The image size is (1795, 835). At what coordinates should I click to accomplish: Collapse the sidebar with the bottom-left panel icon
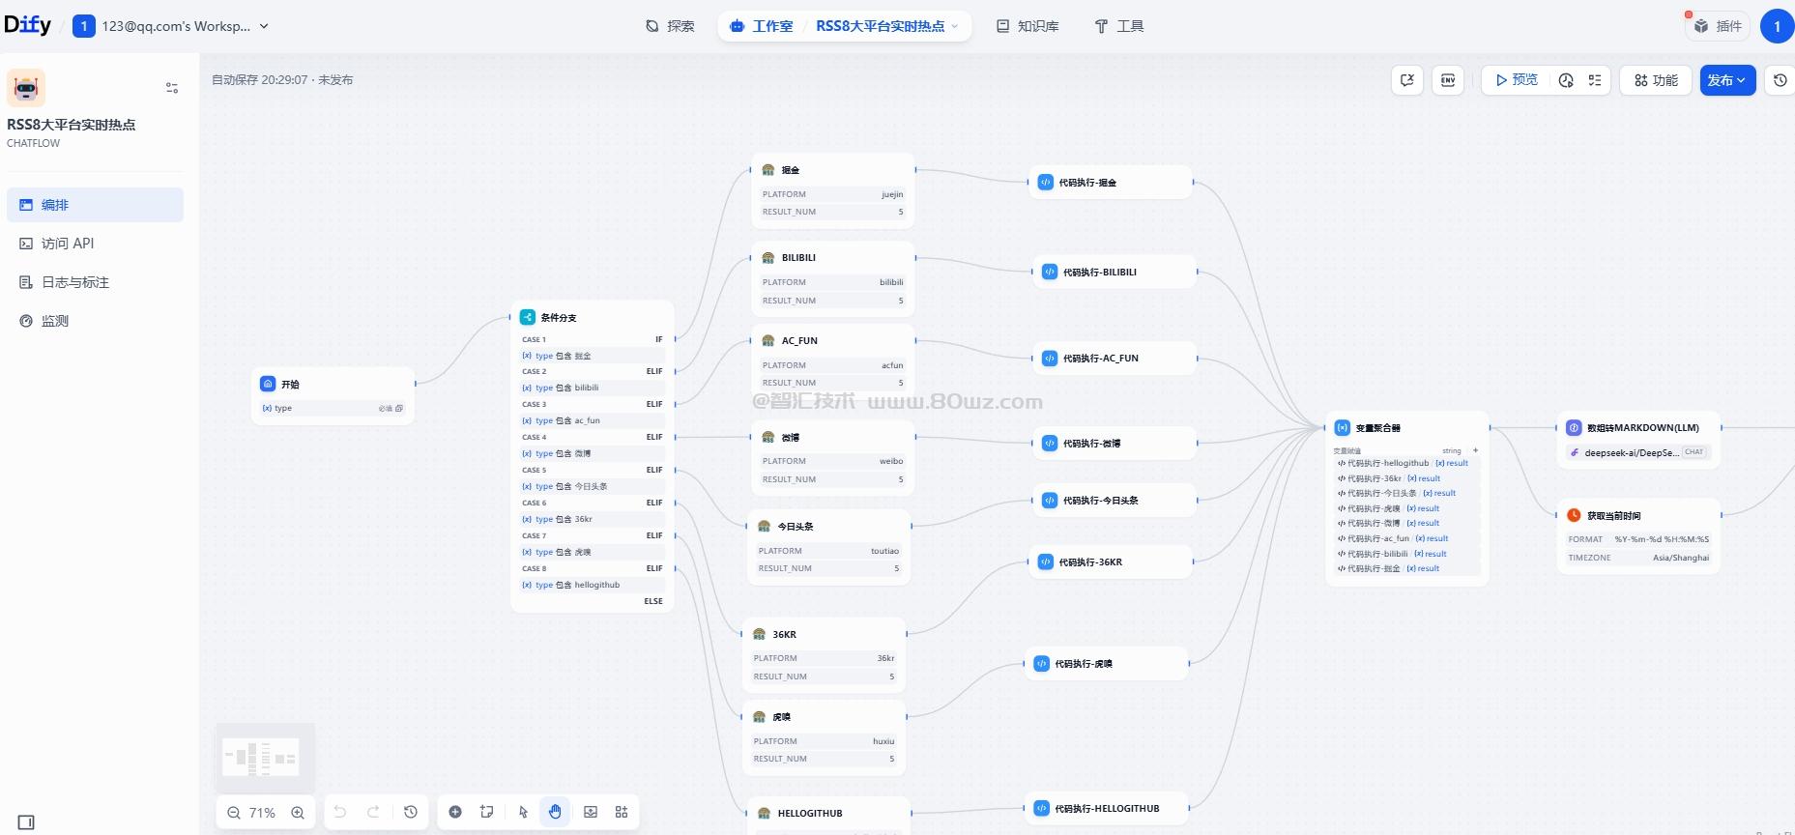click(x=26, y=822)
